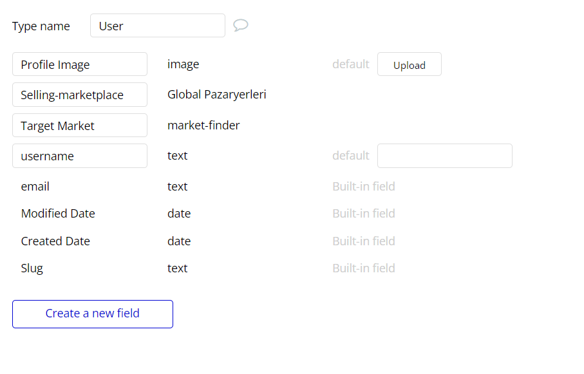Edit the Profile Image field name
The width and height of the screenshot is (584, 374).
pyautogui.click(x=79, y=64)
